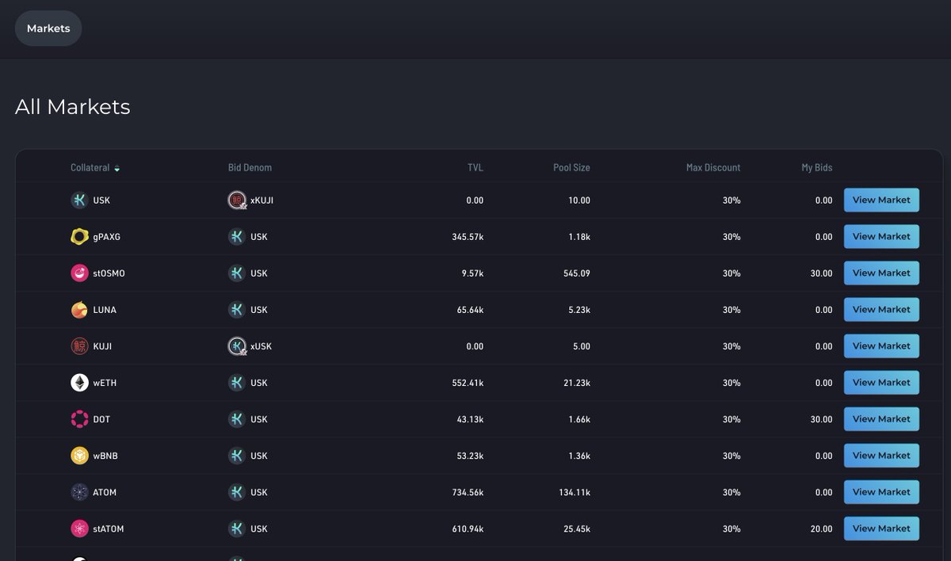The width and height of the screenshot is (951, 561).
Task: View Market for LUNA
Action: point(881,310)
